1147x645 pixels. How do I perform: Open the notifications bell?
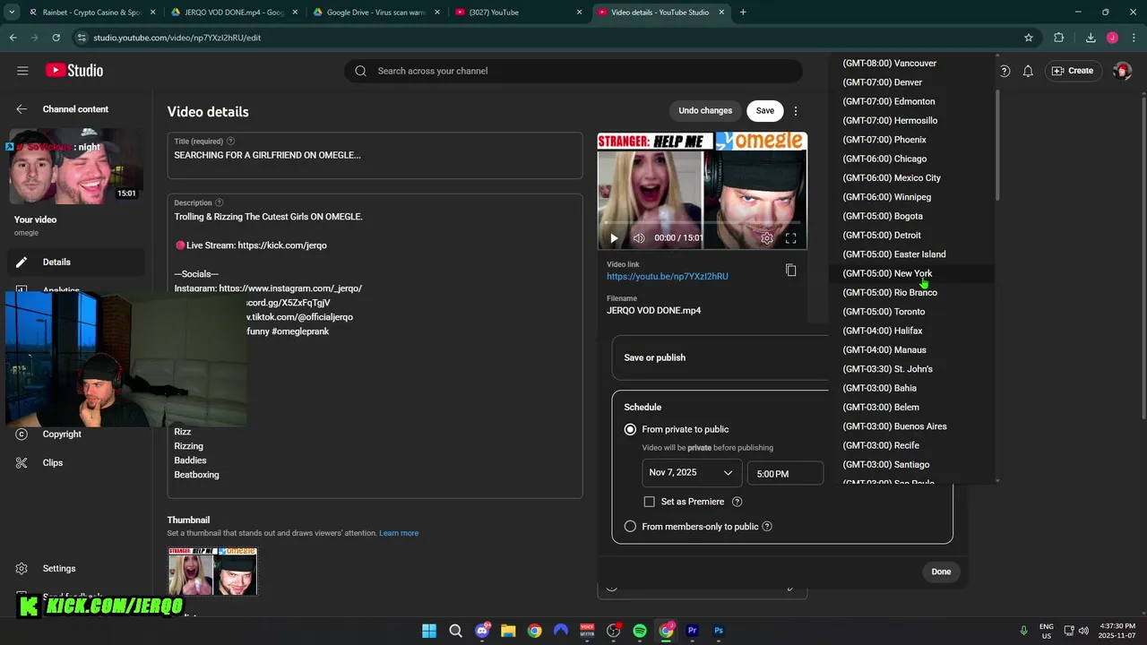1029,71
